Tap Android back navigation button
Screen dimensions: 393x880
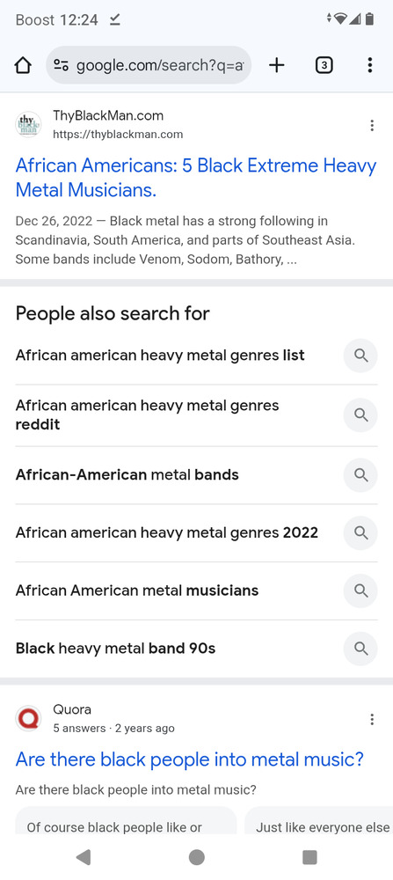[x=84, y=857]
